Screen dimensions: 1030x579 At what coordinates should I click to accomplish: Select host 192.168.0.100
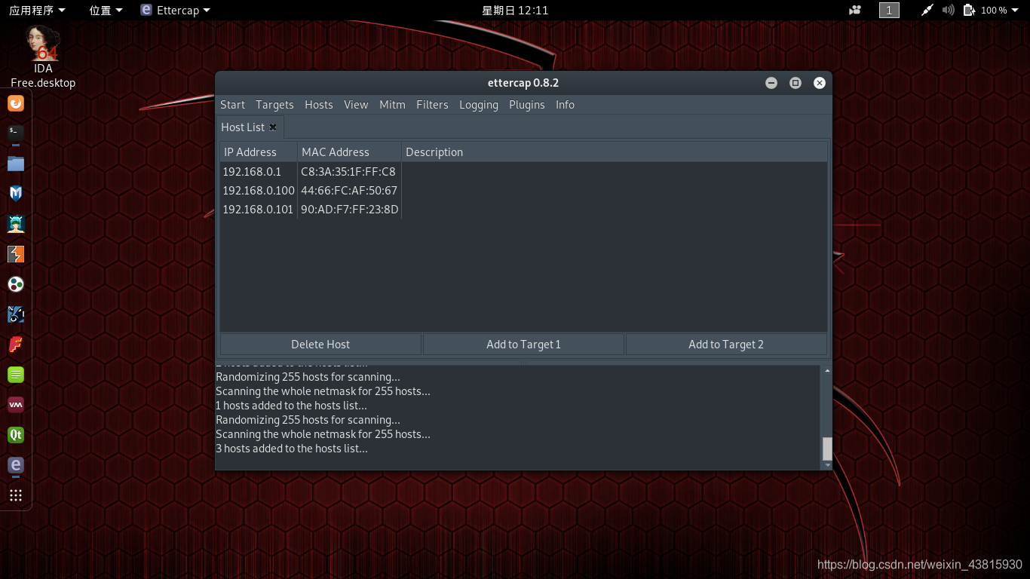(x=259, y=191)
